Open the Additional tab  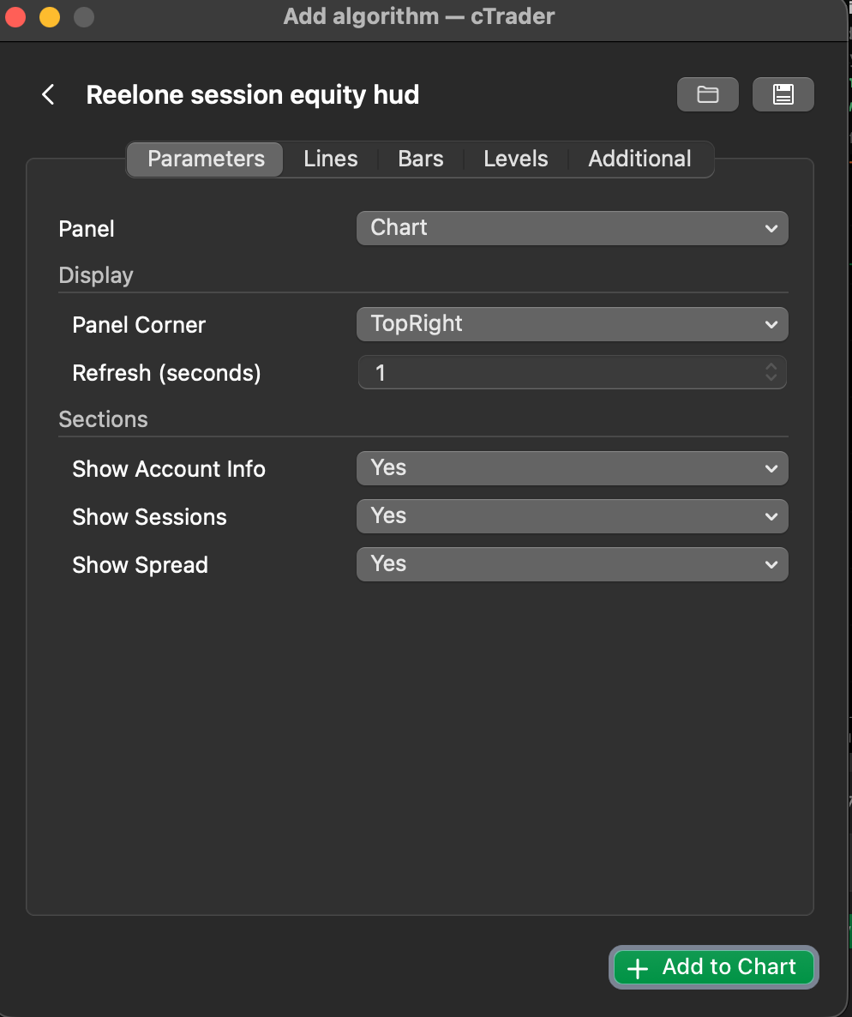[x=640, y=159]
